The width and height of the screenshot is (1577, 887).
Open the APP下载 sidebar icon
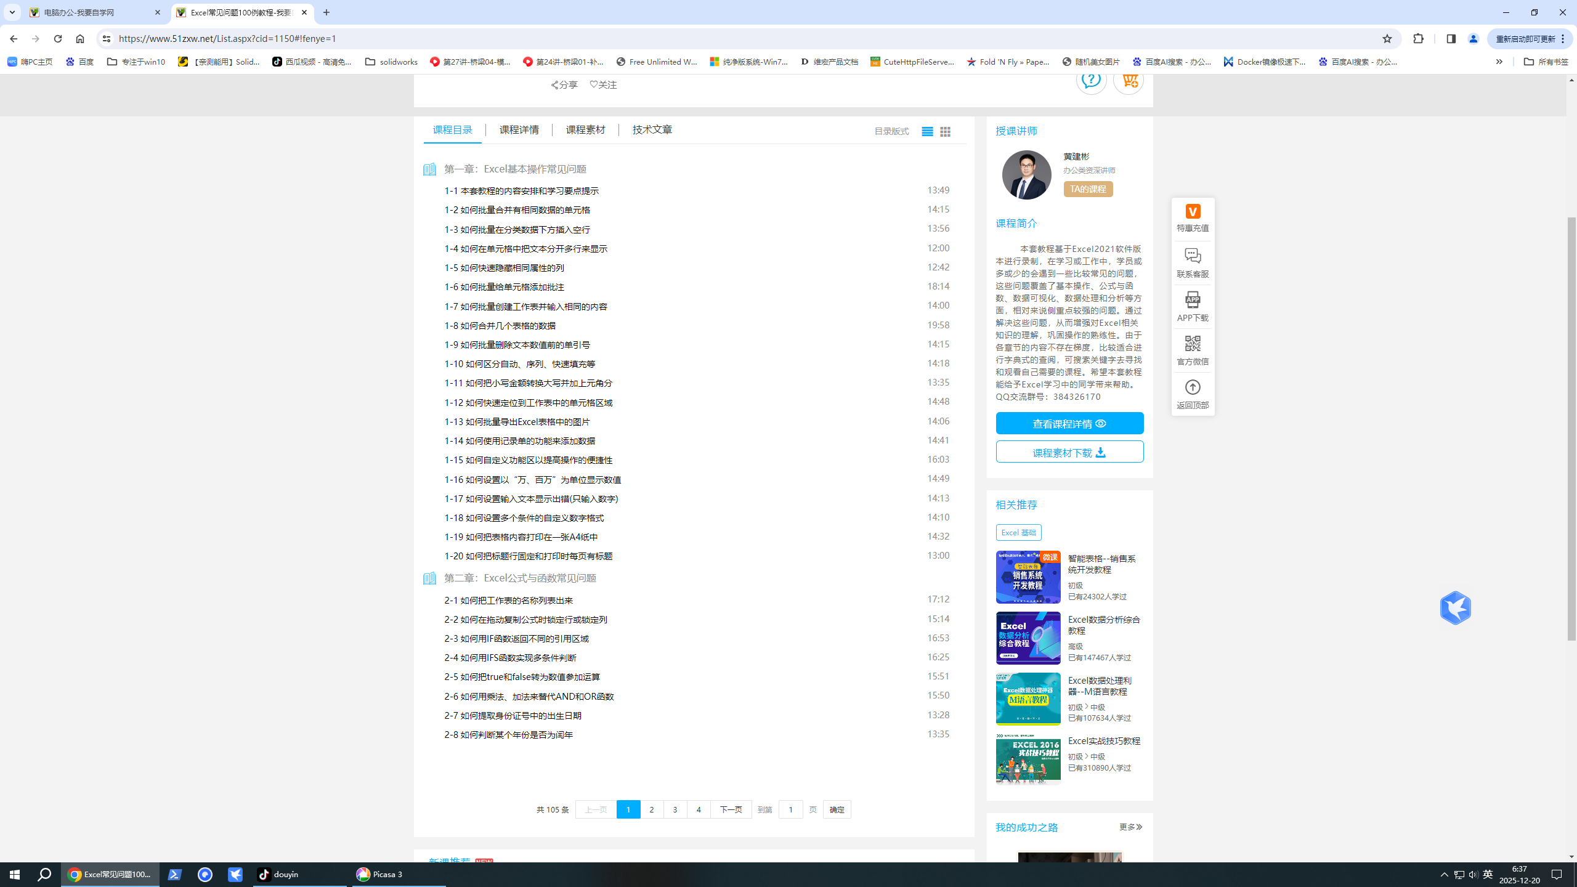pyautogui.click(x=1193, y=300)
